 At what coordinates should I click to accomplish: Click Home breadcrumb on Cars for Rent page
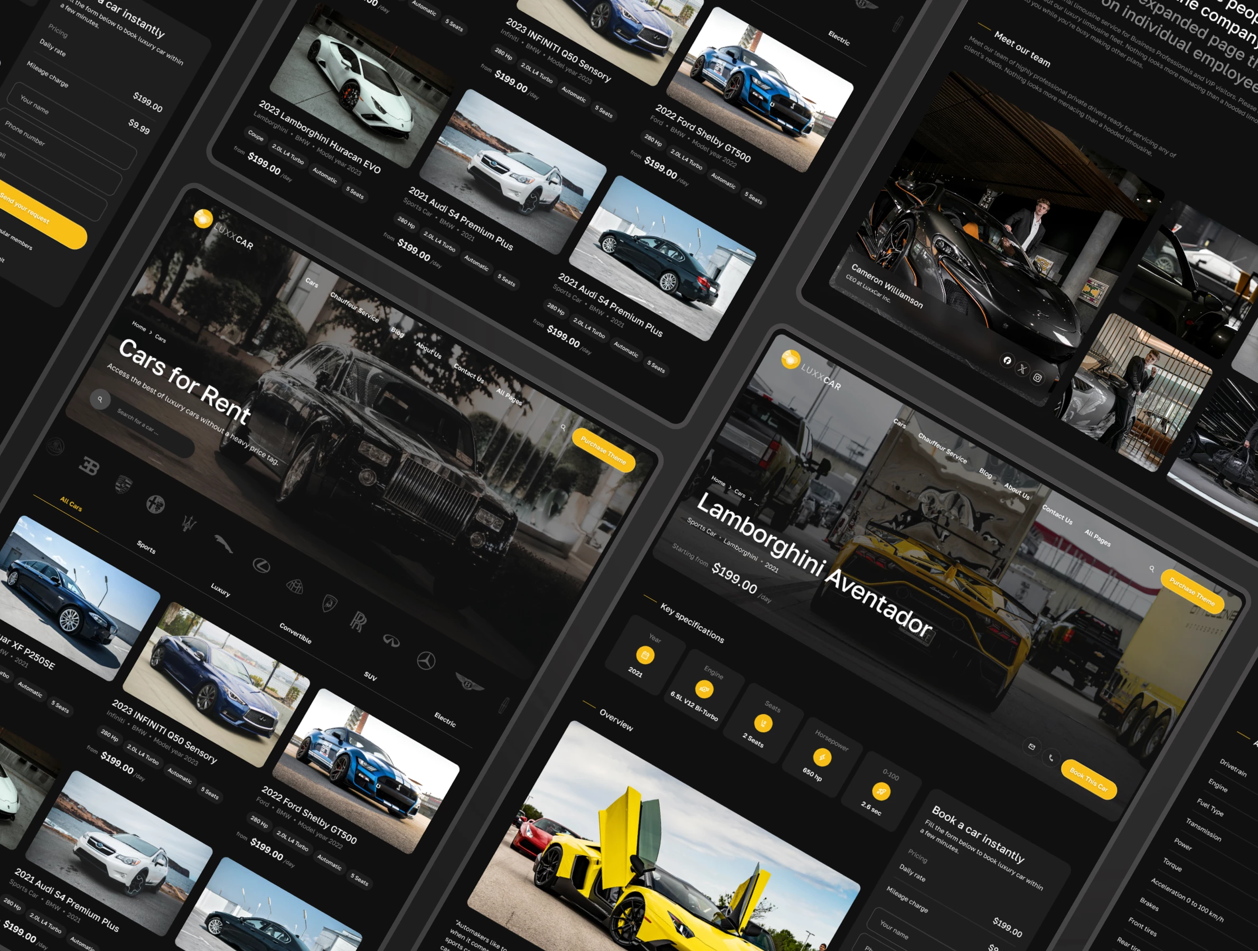click(x=139, y=327)
